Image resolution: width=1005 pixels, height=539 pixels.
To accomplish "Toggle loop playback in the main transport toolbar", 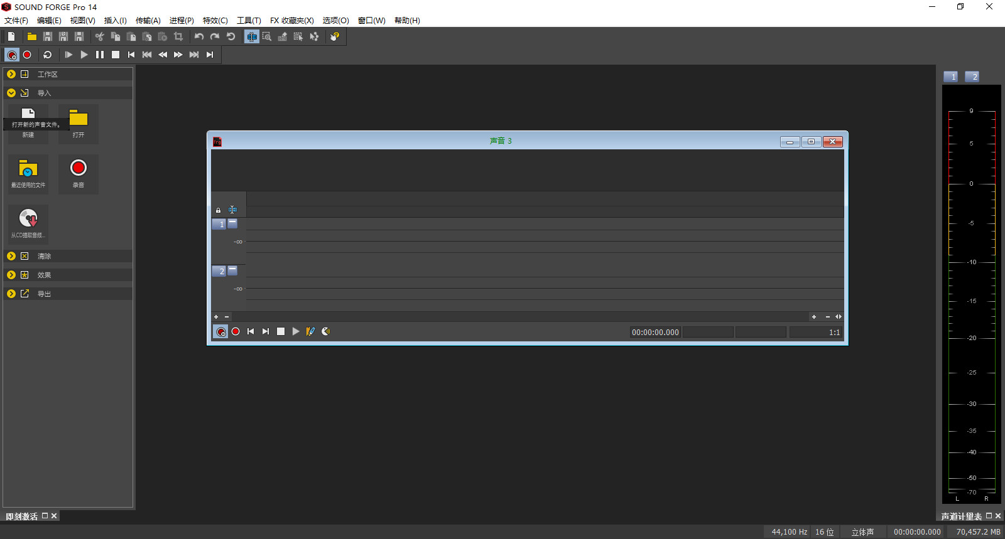I will (48, 55).
